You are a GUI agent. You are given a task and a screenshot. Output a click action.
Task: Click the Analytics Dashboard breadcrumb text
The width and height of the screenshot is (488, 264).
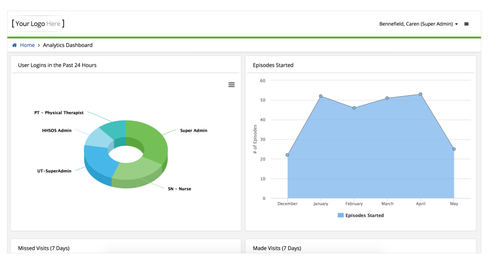click(x=68, y=45)
